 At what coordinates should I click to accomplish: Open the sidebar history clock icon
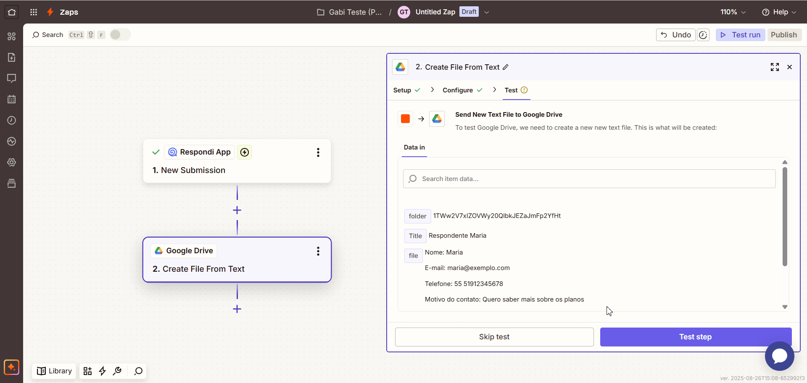(12, 121)
